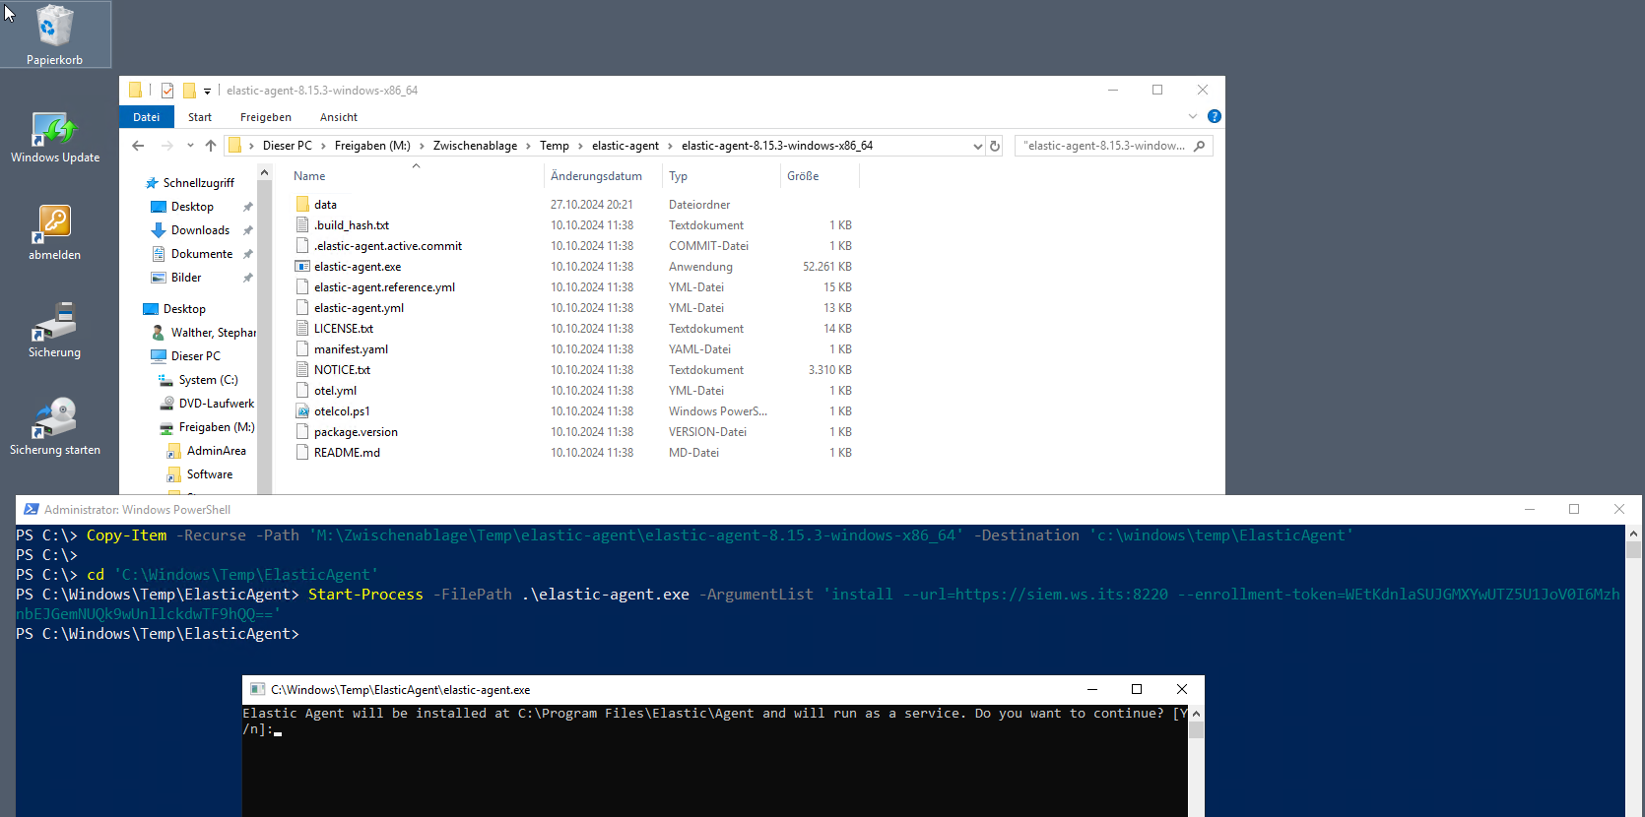Click the elastic-agent.exe console title icon

pos(257,690)
